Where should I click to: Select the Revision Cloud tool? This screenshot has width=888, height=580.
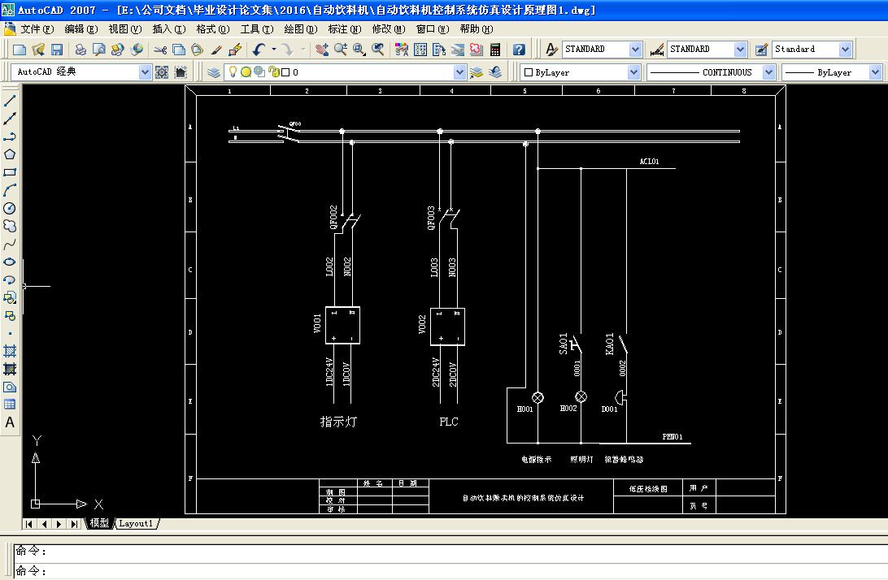point(10,227)
